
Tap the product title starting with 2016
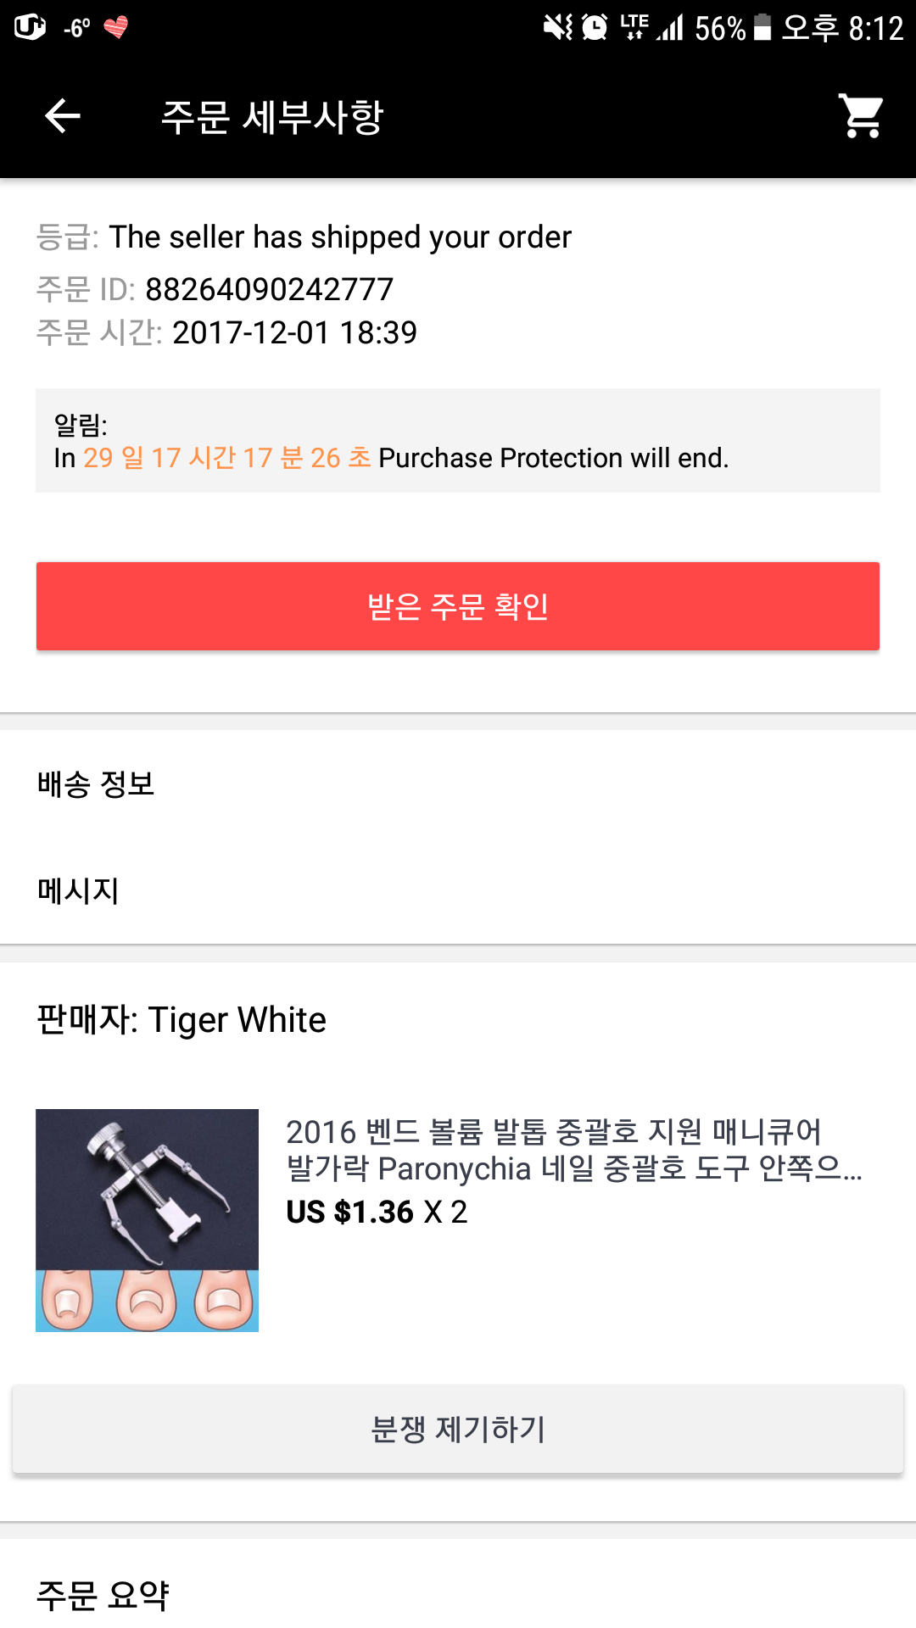click(572, 1150)
